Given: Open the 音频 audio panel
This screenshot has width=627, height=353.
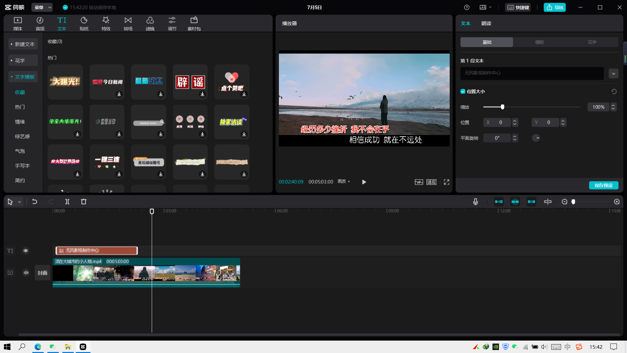Looking at the screenshot, I should point(40,24).
